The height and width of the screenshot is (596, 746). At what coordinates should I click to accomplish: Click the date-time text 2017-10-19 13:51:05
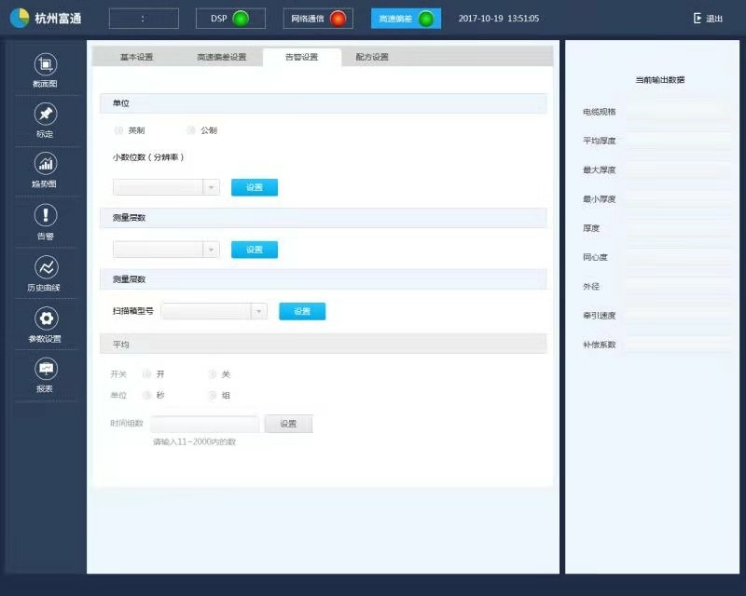tap(499, 19)
